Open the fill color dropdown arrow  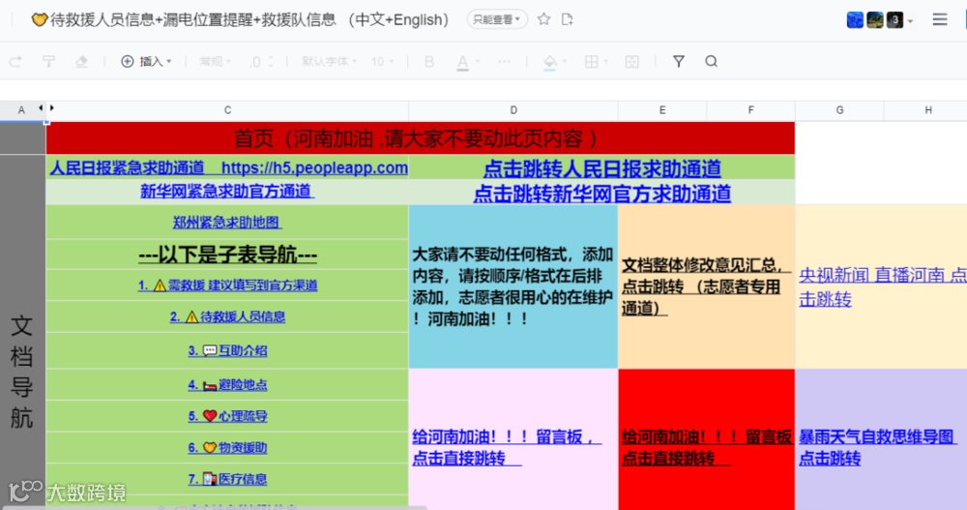click(x=565, y=62)
